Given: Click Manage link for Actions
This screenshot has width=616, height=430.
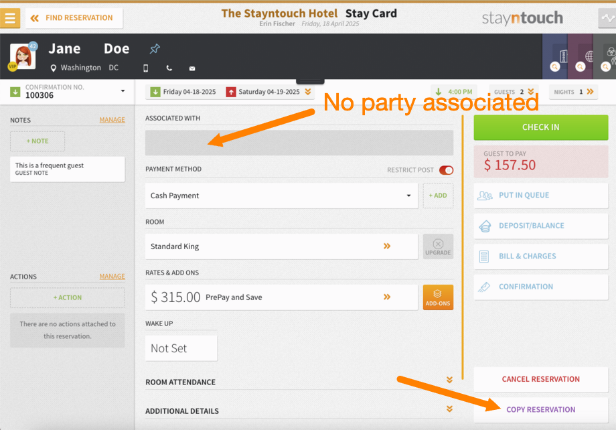Looking at the screenshot, I should click(x=112, y=277).
